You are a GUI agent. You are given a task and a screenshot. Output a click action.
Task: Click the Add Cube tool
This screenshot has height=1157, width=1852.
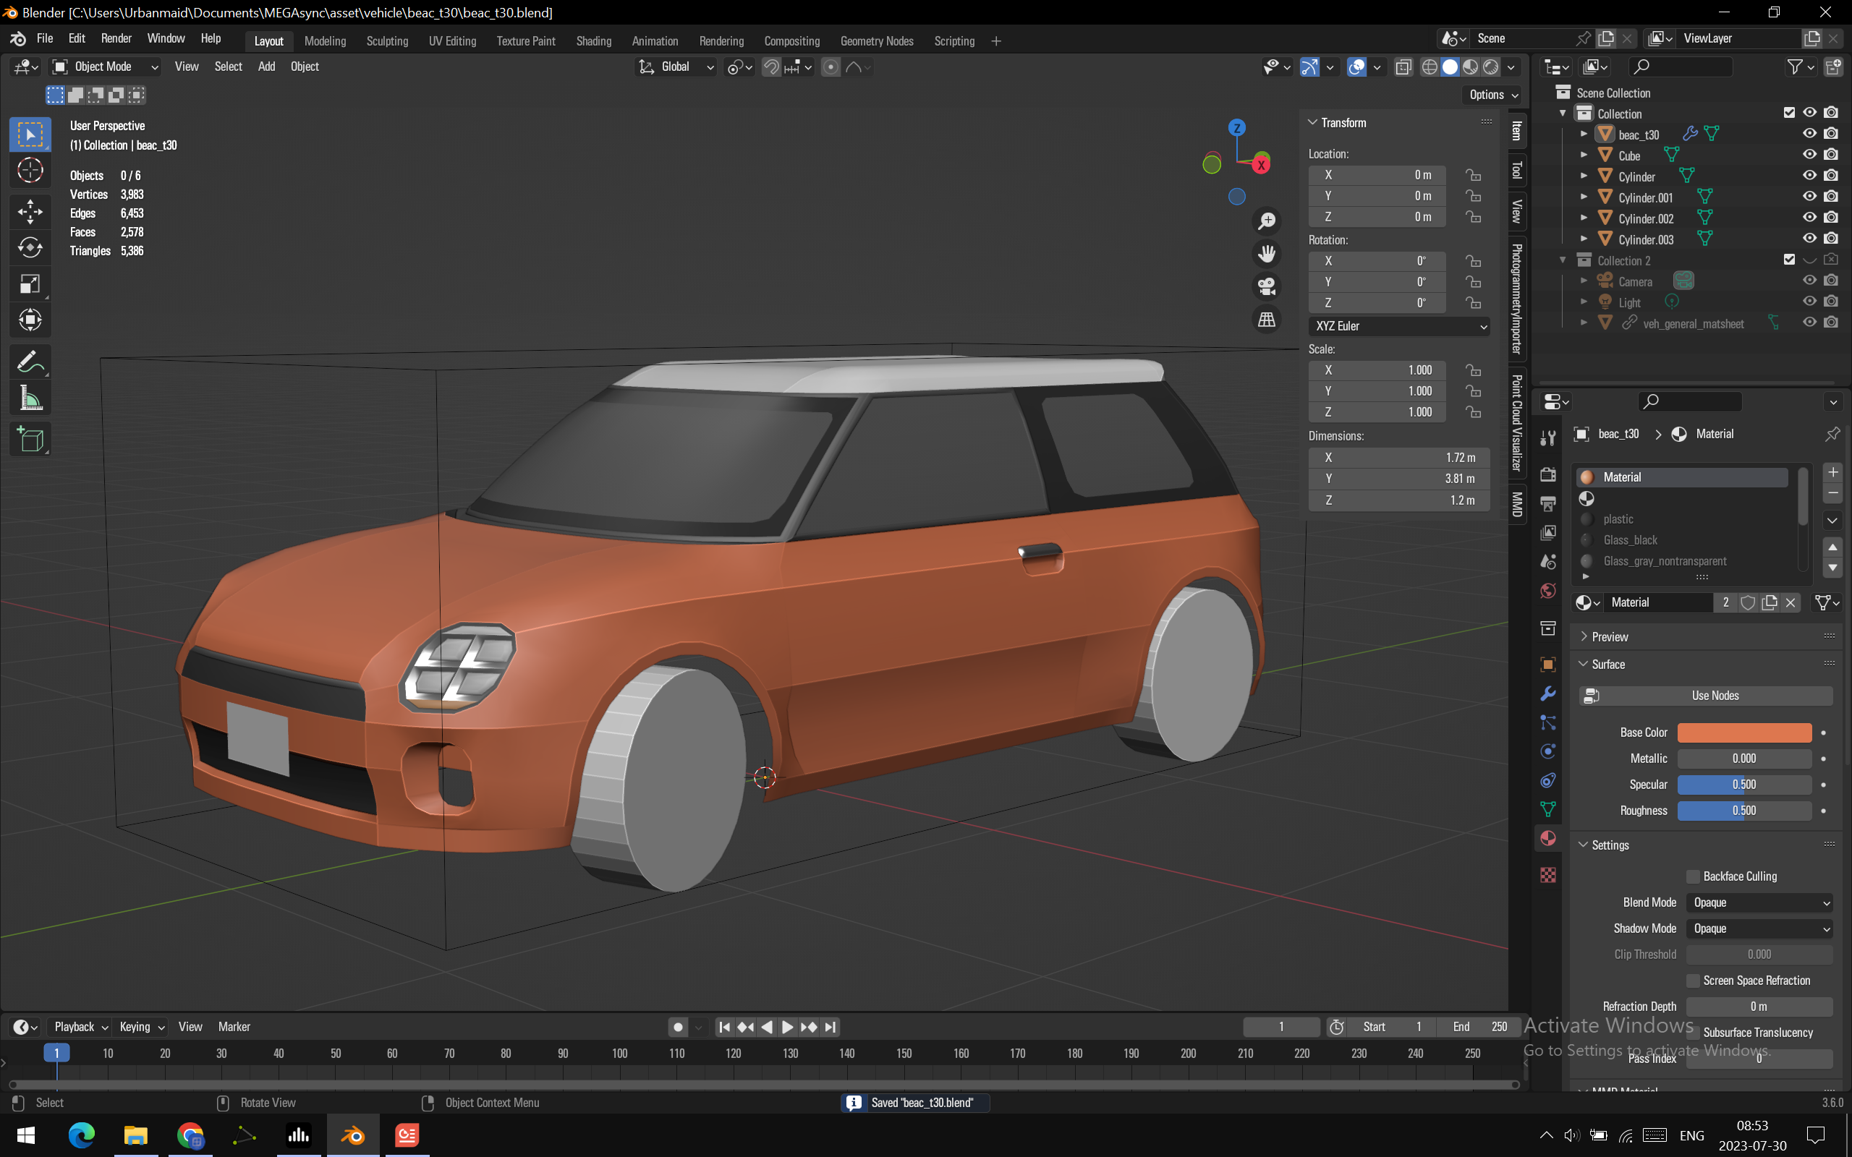pyautogui.click(x=30, y=440)
